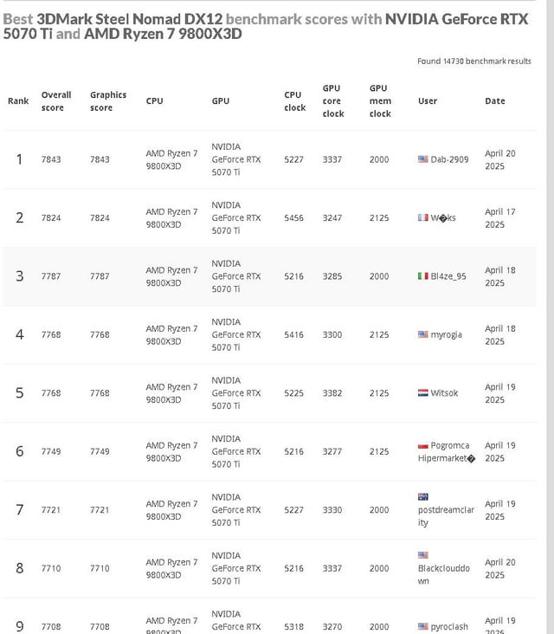This screenshot has height=634, width=554.
Task: Click the GPU core clock column header
Action: (x=333, y=101)
